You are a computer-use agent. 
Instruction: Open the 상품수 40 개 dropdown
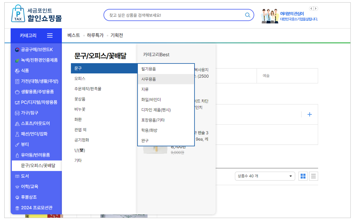(x=265, y=176)
